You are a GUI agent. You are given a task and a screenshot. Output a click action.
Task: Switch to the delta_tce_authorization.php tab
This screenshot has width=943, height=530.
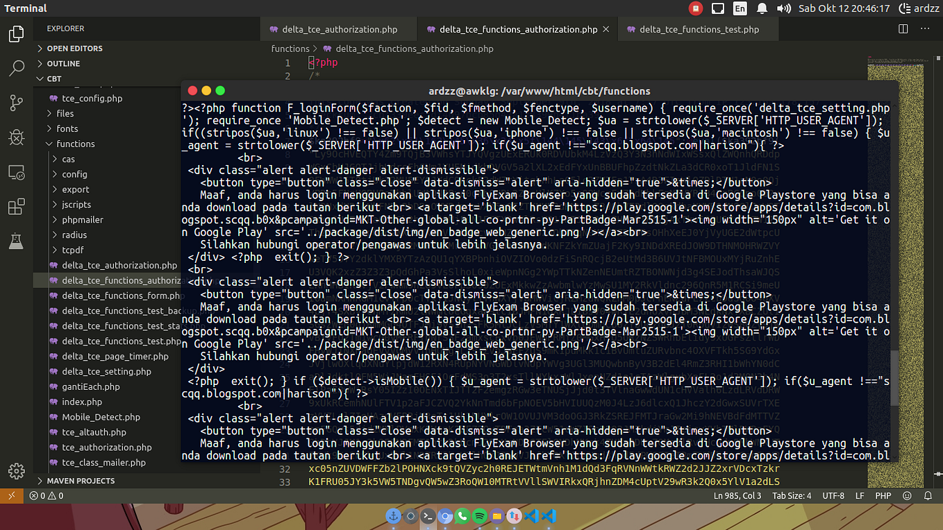point(338,29)
